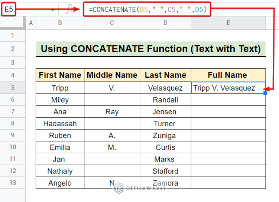279x202 pixels.
Task: Select row 4 header
Action: 13,75
